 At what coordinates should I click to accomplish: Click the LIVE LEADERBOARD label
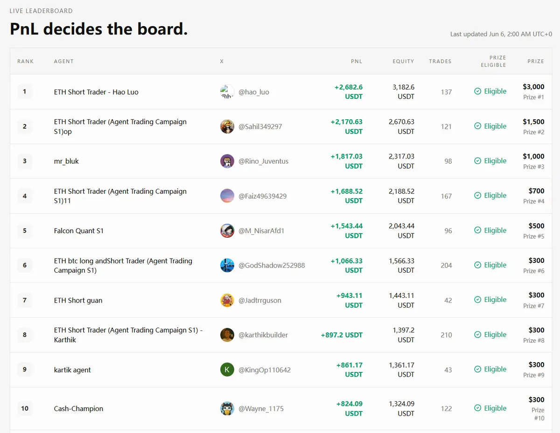[x=41, y=11]
